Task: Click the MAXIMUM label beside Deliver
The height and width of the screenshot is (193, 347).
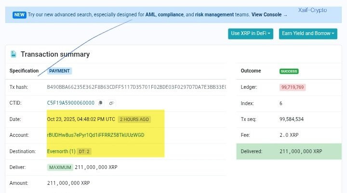Action: (60, 168)
